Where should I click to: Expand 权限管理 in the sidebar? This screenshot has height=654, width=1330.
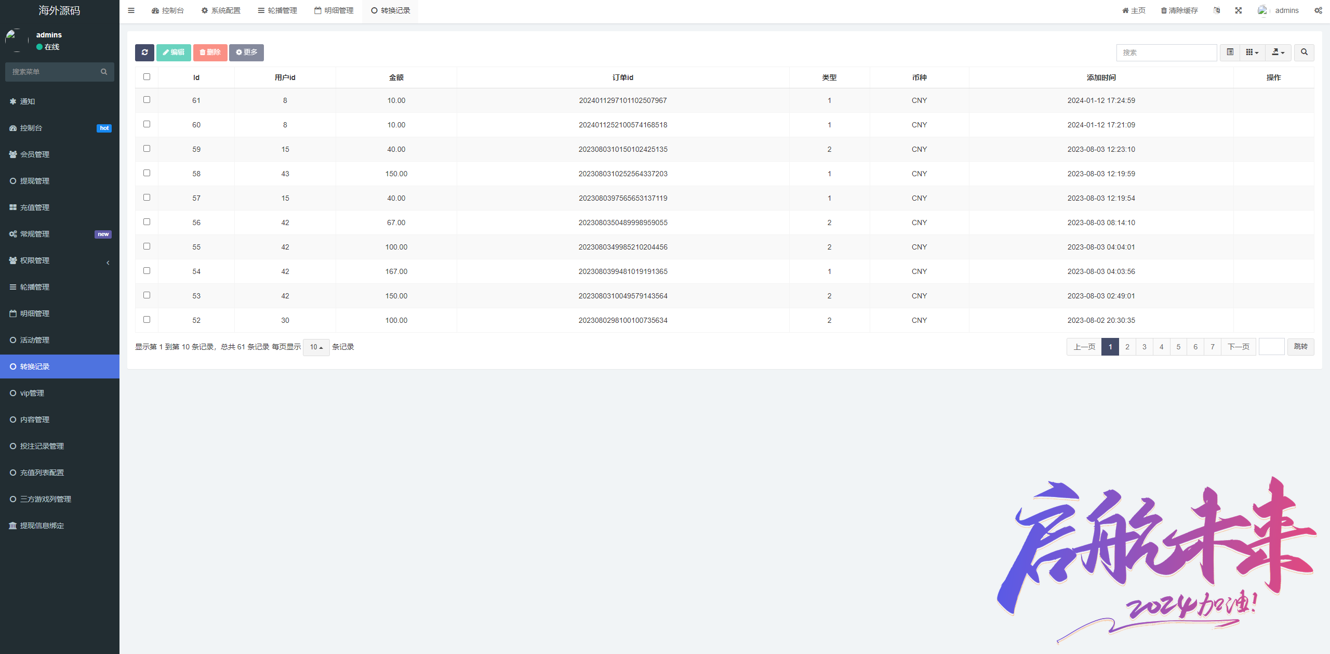coord(60,260)
